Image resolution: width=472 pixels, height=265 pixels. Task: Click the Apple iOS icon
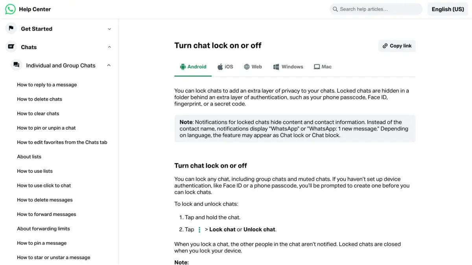220,67
